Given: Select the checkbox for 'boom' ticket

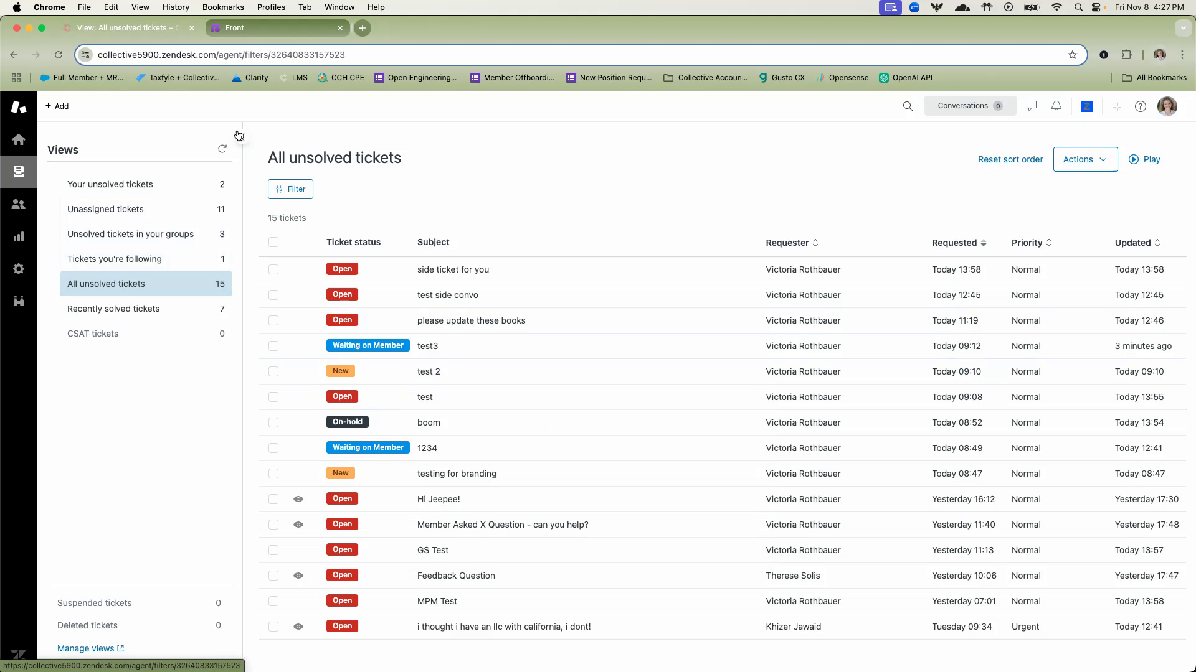Looking at the screenshot, I should pos(273,422).
